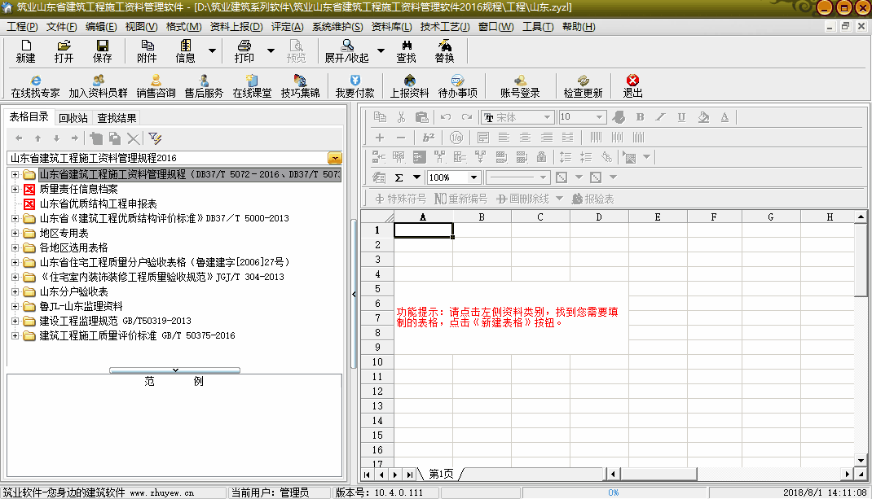The image size is (872, 499).
Task: Click the horizontal scrollbar below the spreadsheet
Action: tap(652, 474)
